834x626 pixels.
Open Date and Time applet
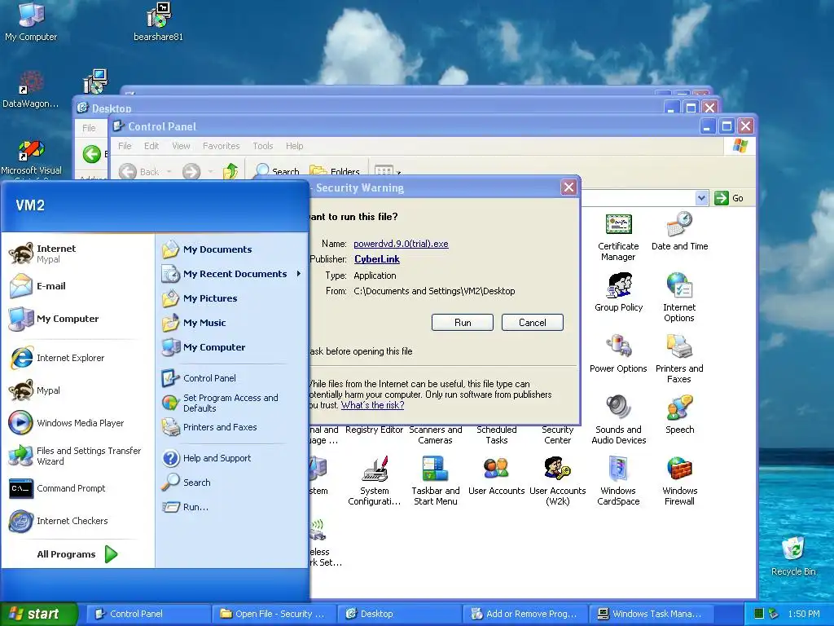pyautogui.click(x=680, y=232)
